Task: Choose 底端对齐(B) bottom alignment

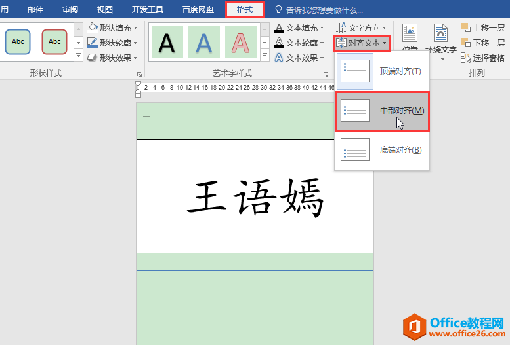Action: coord(382,150)
